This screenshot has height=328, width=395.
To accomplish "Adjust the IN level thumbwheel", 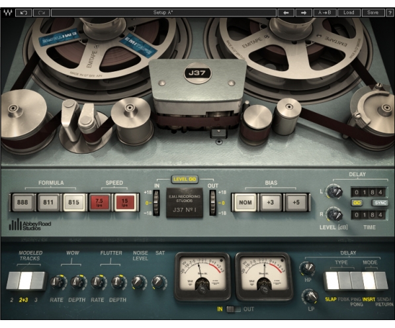I will (x=157, y=203).
